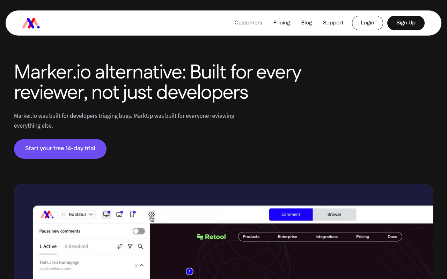Collapse the Ted Lasso Homepage group chevron
The width and height of the screenshot is (447, 279).
(x=142, y=265)
